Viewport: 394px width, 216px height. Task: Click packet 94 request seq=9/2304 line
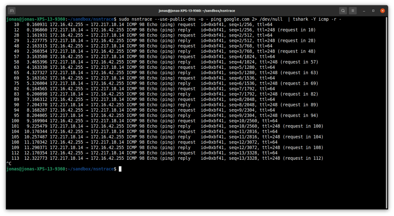point(144,110)
